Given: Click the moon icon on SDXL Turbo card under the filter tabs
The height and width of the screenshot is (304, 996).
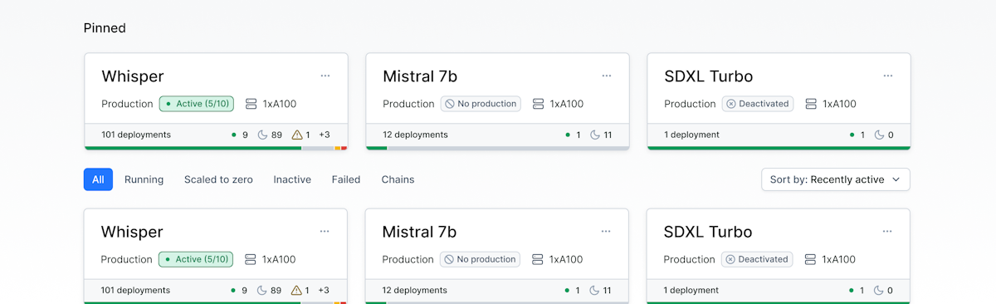Looking at the screenshot, I should click(878, 290).
